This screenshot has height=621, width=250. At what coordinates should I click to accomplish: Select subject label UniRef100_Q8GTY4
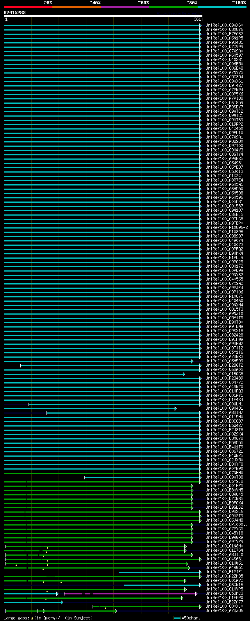(224, 154)
